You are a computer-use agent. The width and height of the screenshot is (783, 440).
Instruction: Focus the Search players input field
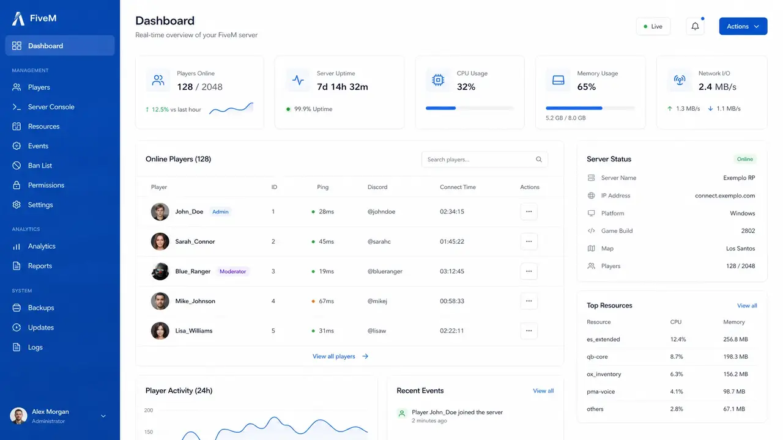coord(484,159)
